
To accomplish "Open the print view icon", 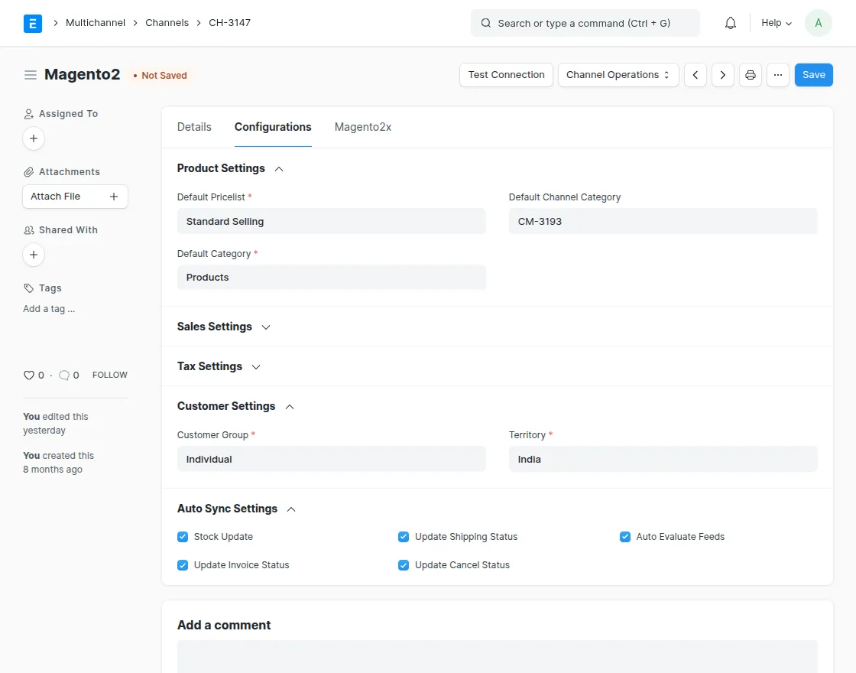I will (x=750, y=74).
